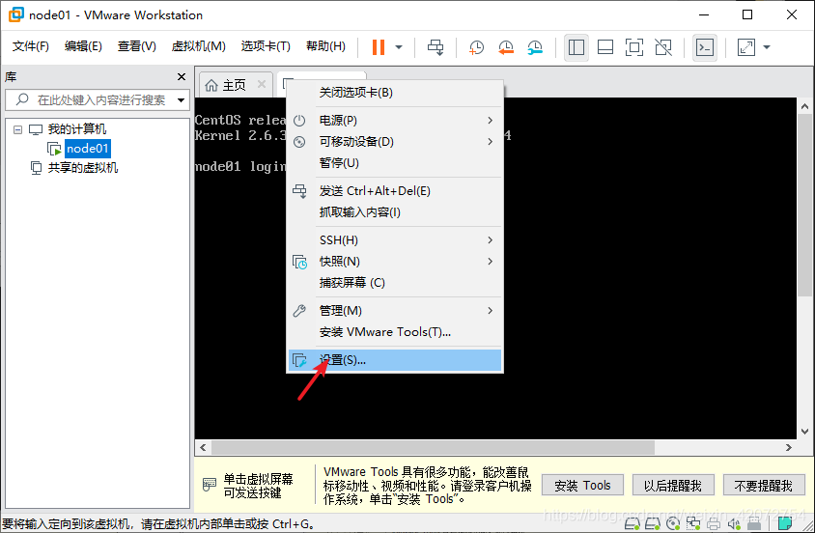Select node01 in the library tree
The image size is (815, 533).
coord(87,149)
